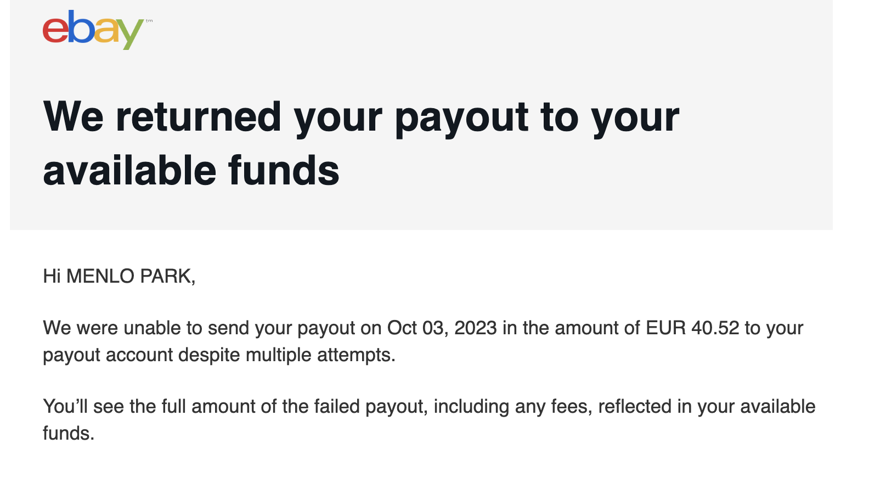This screenshot has height=494, width=869.
Task: Click the blue letter b of eBay logo
Action: point(81,26)
